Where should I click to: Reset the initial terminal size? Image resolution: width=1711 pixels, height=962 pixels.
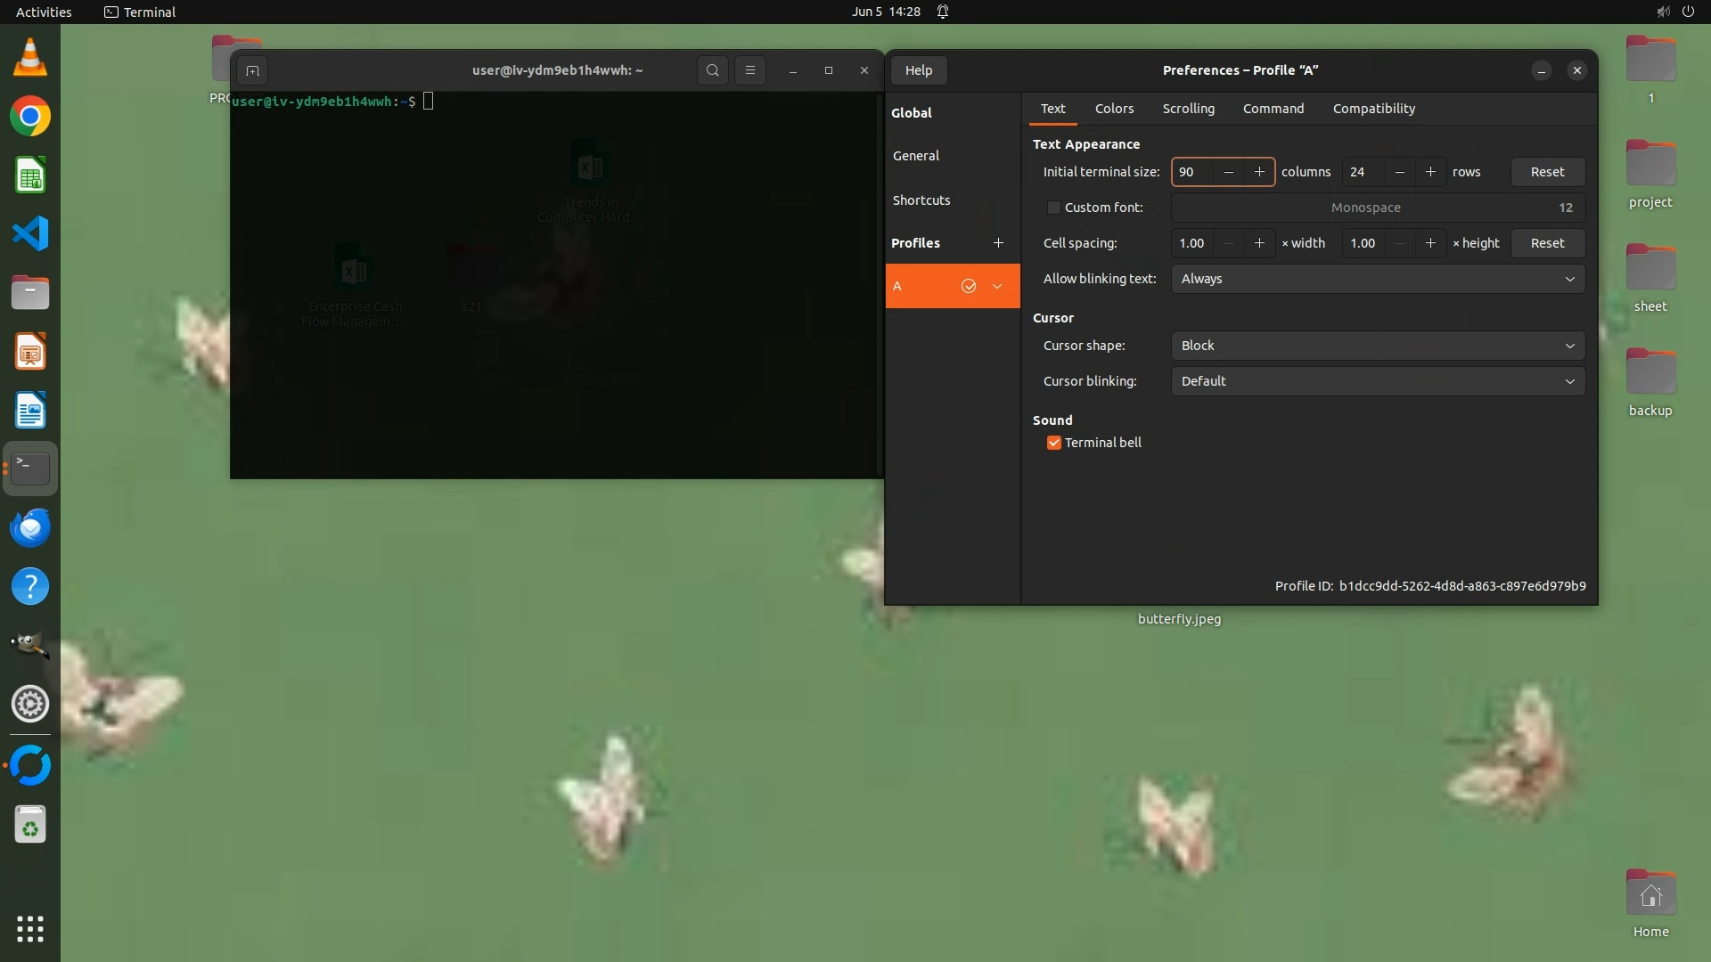pyautogui.click(x=1547, y=172)
